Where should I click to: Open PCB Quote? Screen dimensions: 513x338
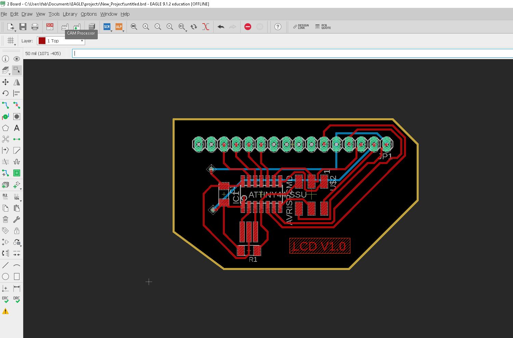click(323, 27)
